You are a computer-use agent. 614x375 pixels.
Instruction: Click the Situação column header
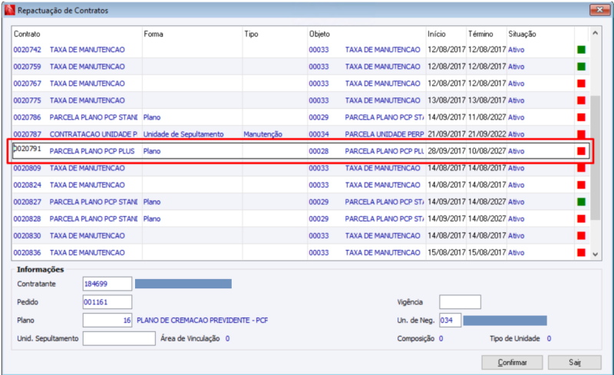pyautogui.click(x=522, y=34)
